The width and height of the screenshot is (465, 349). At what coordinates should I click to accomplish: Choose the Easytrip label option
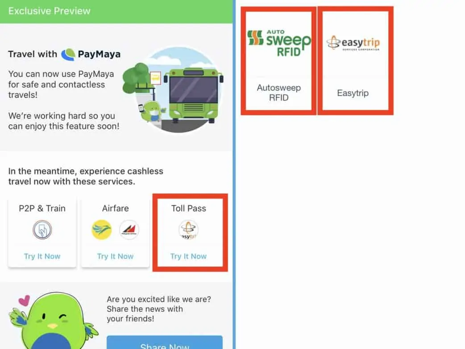pyautogui.click(x=353, y=93)
